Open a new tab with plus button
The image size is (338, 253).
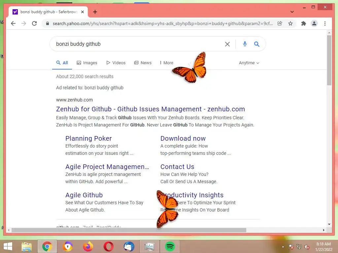point(95,12)
